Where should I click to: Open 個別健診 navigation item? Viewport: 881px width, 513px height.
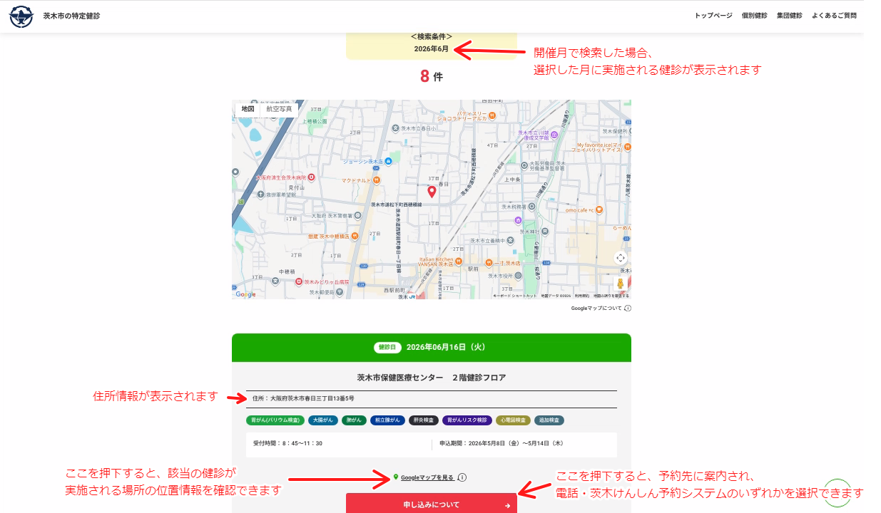(754, 16)
